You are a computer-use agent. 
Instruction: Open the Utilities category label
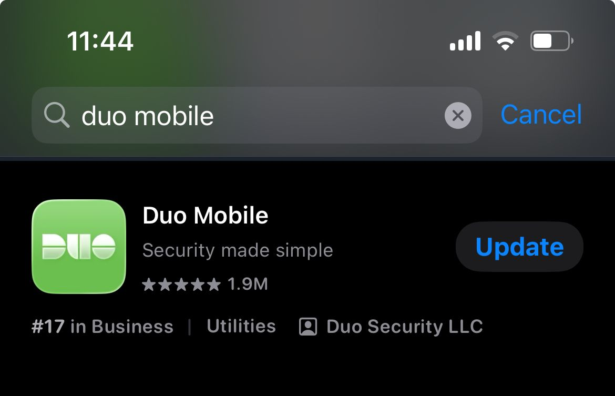click(241, 326)
